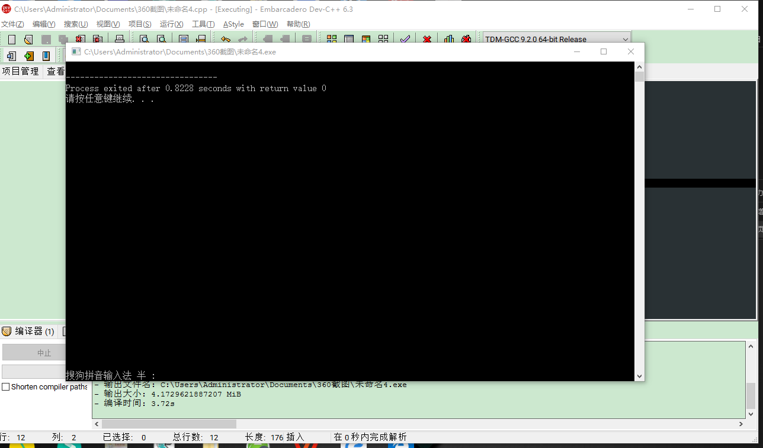The image size is (763, 448).
Task: Click the green plus Add to Project icon
Action: 28,56
